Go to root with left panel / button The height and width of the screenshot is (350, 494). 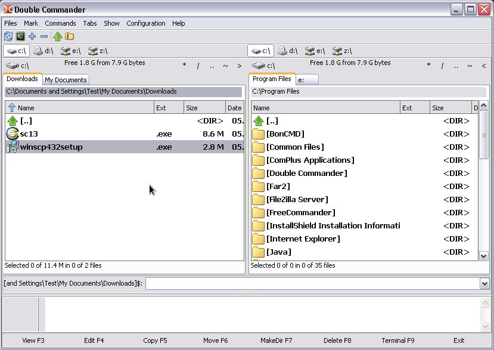[198, 65]
